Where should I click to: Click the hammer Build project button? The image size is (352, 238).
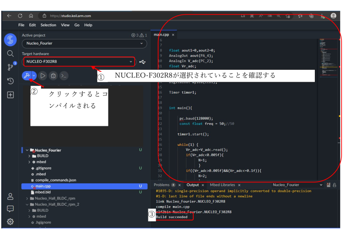27,76
